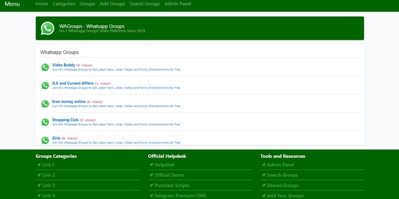Open Link 3 under Groups Categories
Viewport: 399px width, 199px height.
click(48, 186)
